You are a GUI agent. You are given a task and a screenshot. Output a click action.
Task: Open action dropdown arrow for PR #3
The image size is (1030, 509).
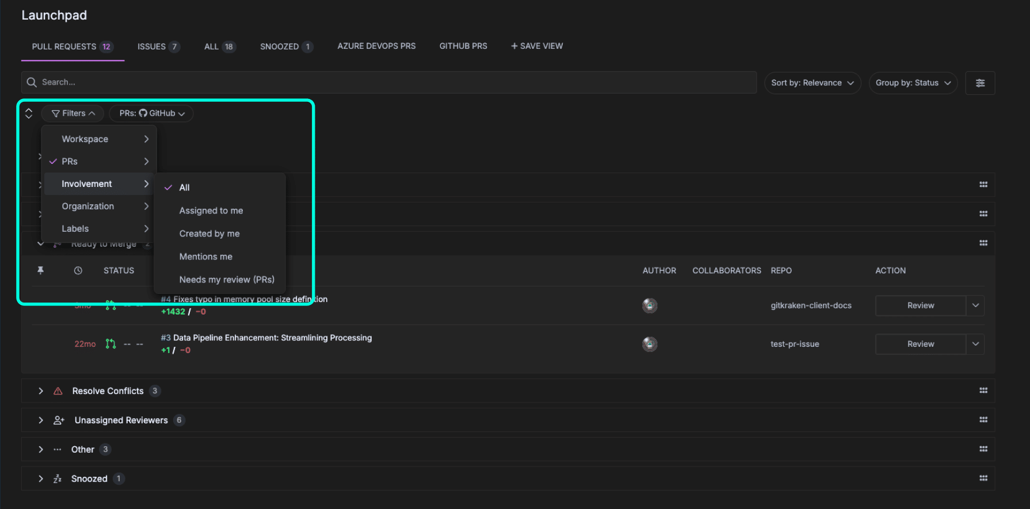[x=975, y=344]
